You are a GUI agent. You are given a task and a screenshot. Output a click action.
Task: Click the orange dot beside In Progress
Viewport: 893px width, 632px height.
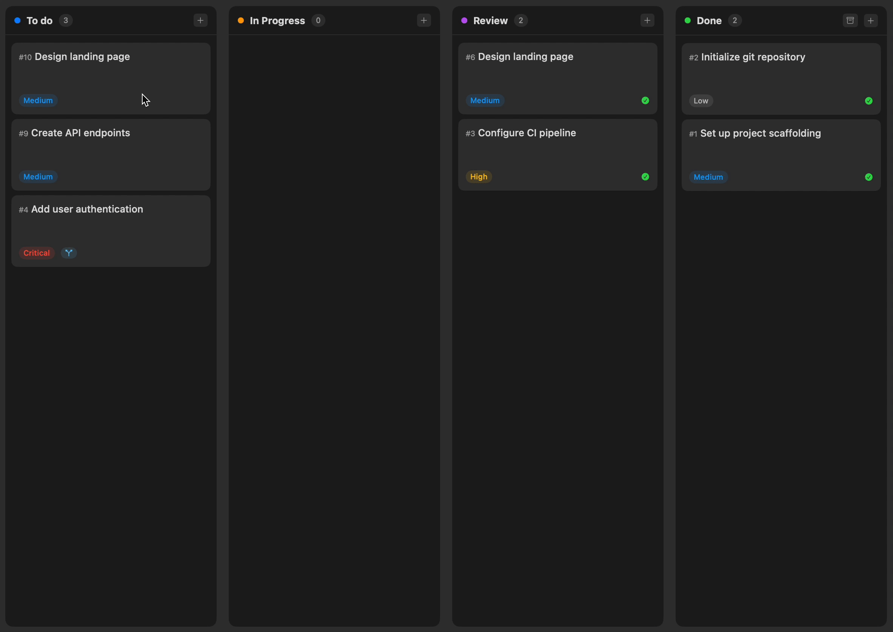click(241, 20)
